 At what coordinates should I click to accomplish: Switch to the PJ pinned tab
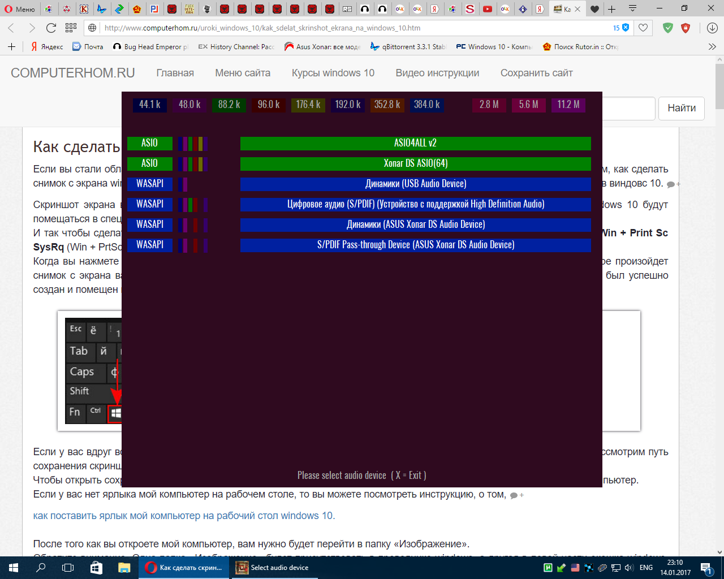pyautogui.click(x=154, y=9)
